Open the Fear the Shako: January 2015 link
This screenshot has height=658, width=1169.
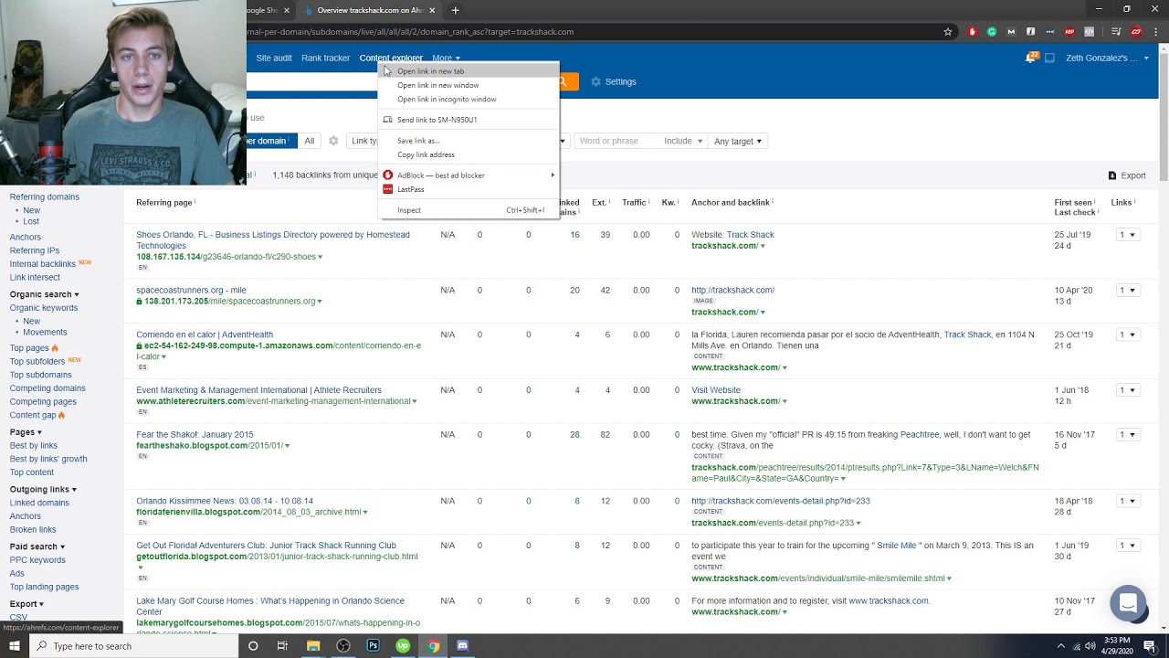tap(195, 434)
